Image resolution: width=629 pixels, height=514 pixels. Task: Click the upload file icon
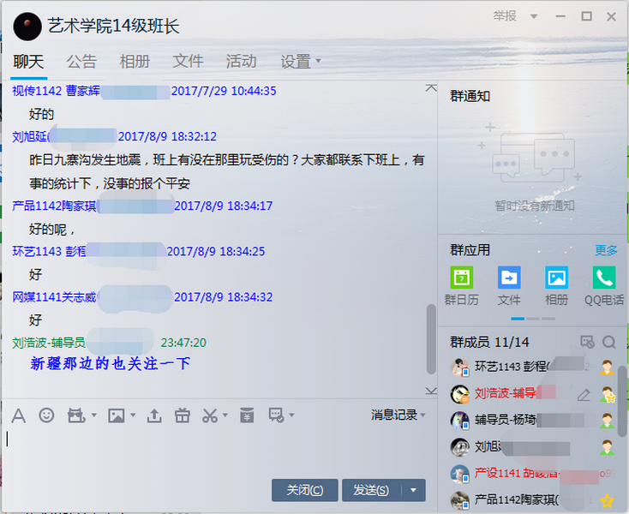(x=154, y=415)
